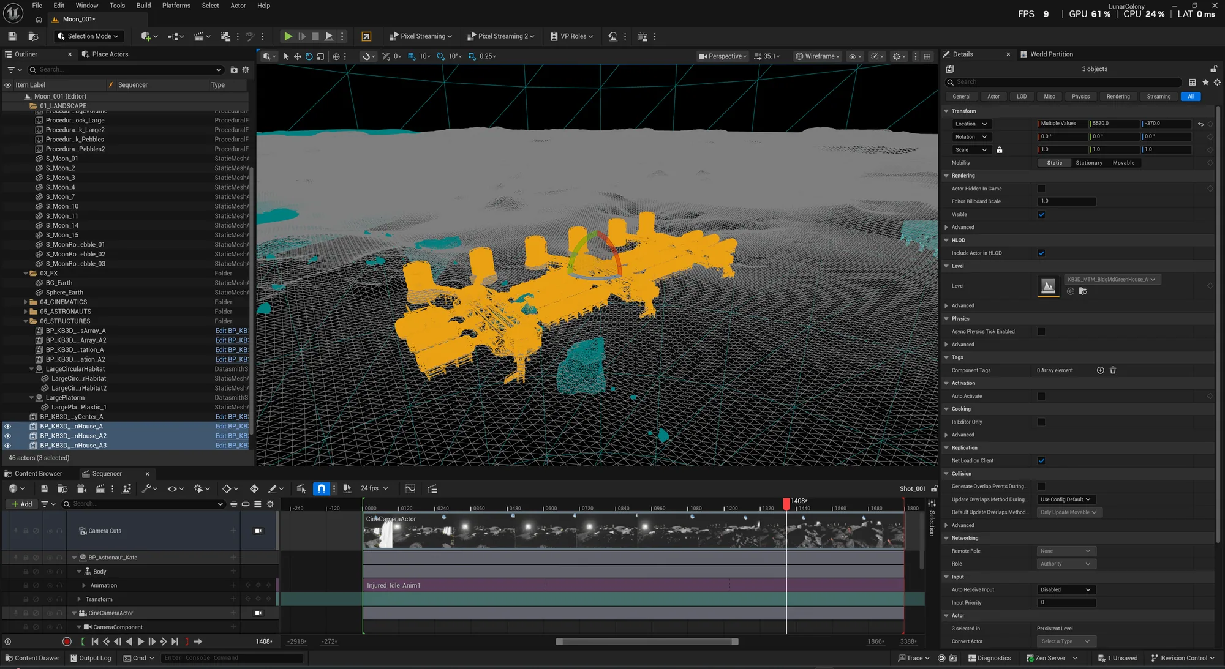Select the rotate gizmo tool in viewport

tap(309, 56)
